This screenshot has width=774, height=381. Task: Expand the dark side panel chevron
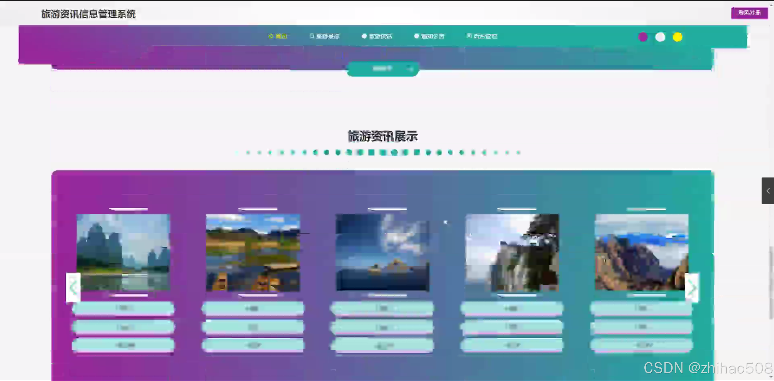click(x=768, y=191)
